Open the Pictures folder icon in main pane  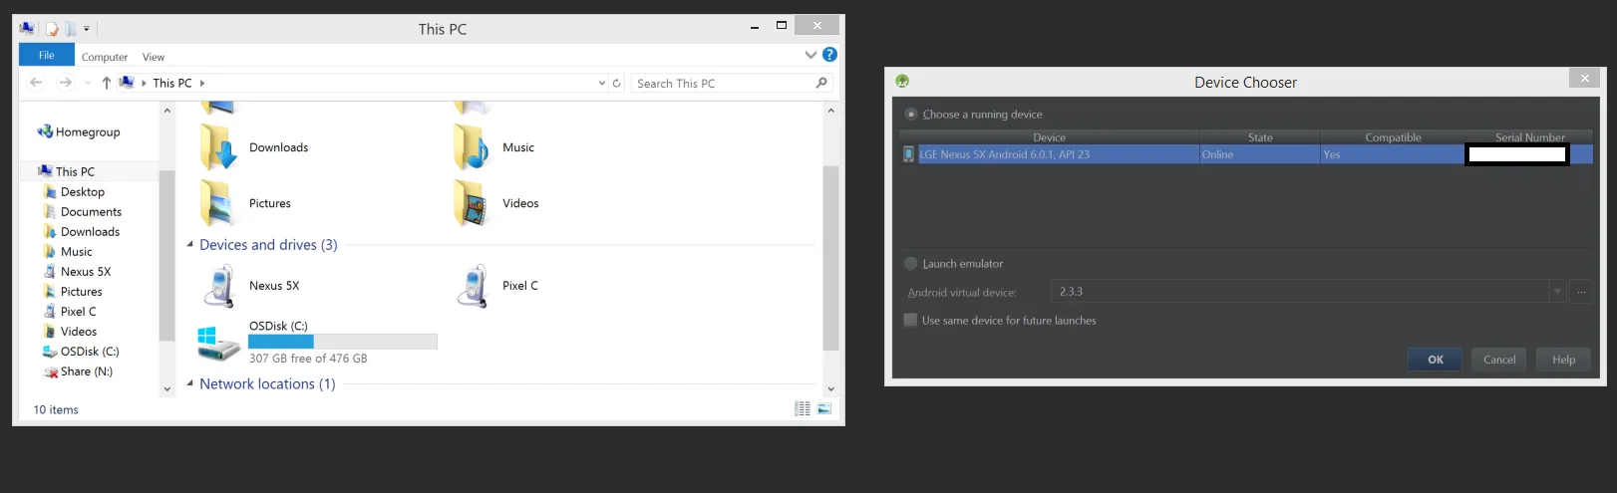pos(218,203)
